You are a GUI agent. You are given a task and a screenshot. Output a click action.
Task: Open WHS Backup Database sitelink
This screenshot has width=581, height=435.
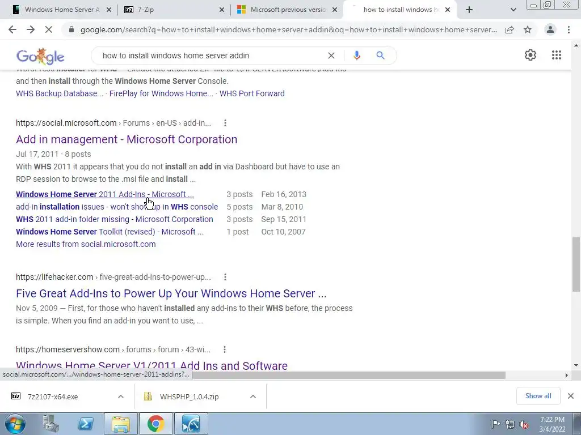pos(59,93)
